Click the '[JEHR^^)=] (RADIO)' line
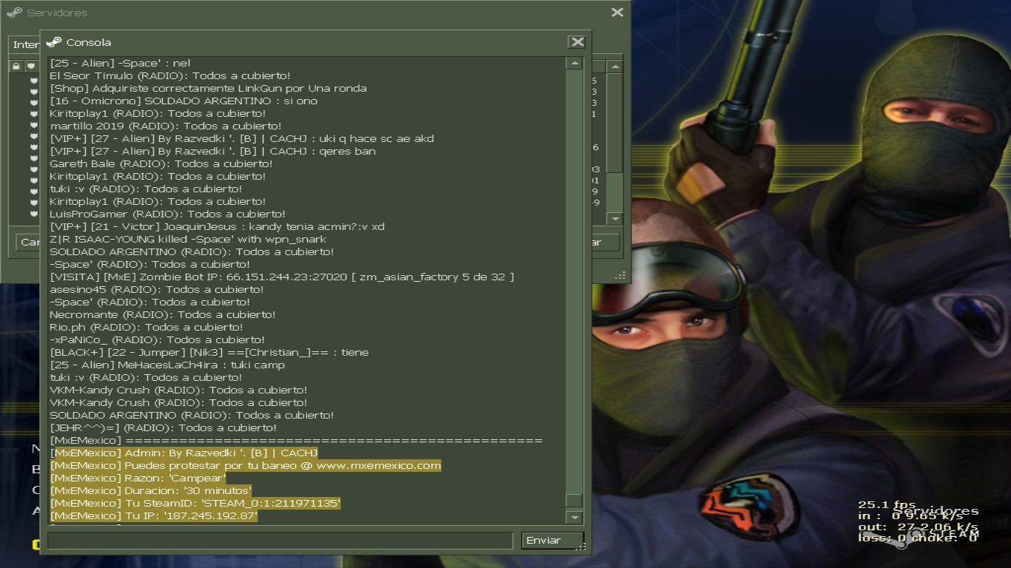1011x568 pixels. click(163, 427)
